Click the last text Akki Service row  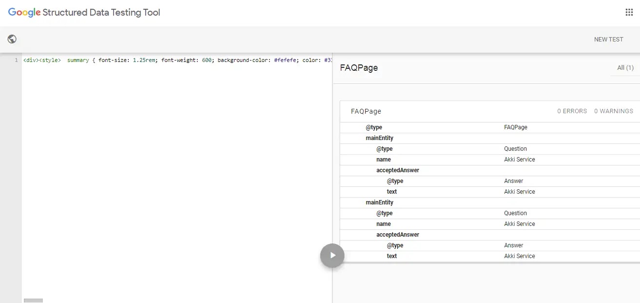[490, 256]
